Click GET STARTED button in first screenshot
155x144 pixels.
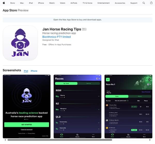(27, 125)
